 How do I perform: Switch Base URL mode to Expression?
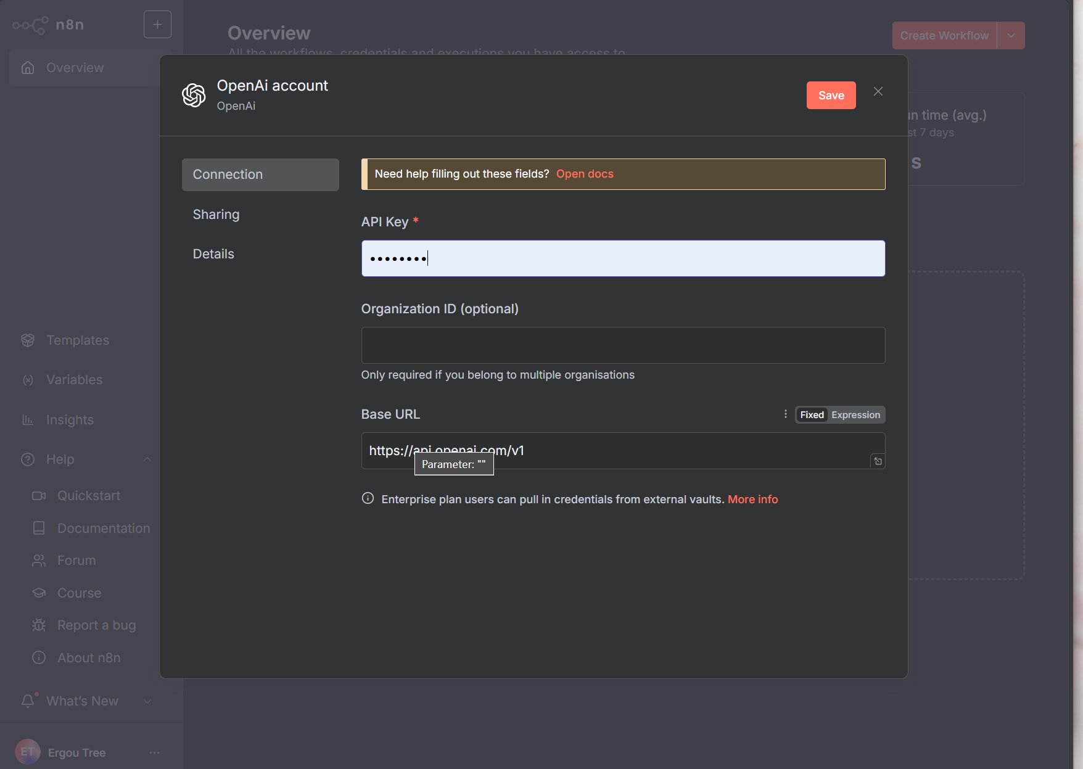click(855, 415)
